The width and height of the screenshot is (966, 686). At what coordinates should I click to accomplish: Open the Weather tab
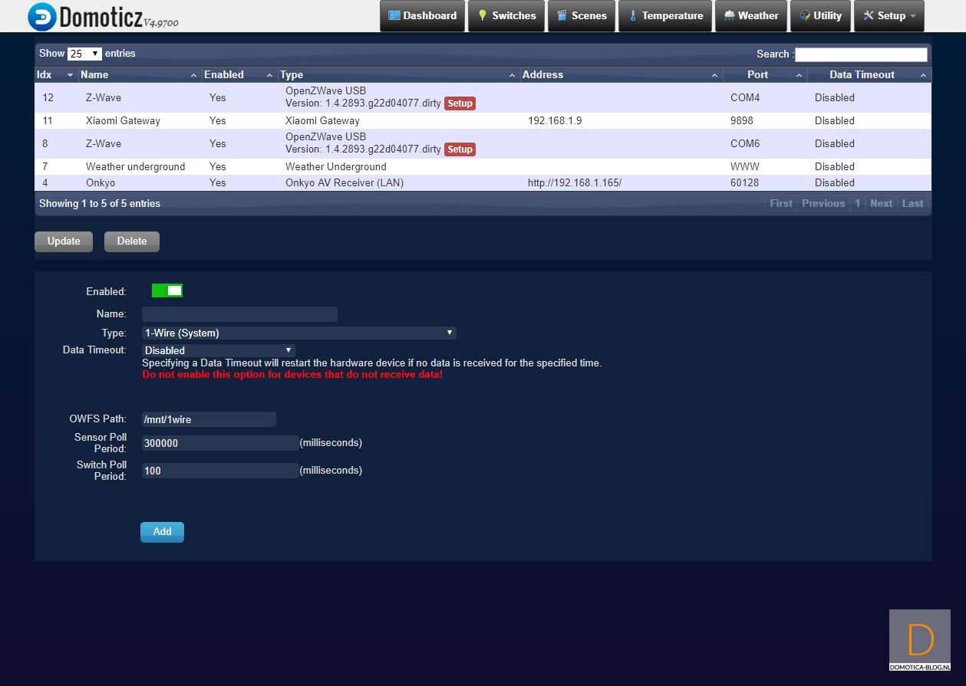click(751, 16)
